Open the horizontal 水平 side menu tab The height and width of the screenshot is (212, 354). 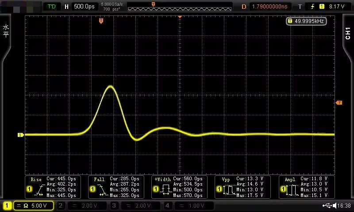point(6,31)
